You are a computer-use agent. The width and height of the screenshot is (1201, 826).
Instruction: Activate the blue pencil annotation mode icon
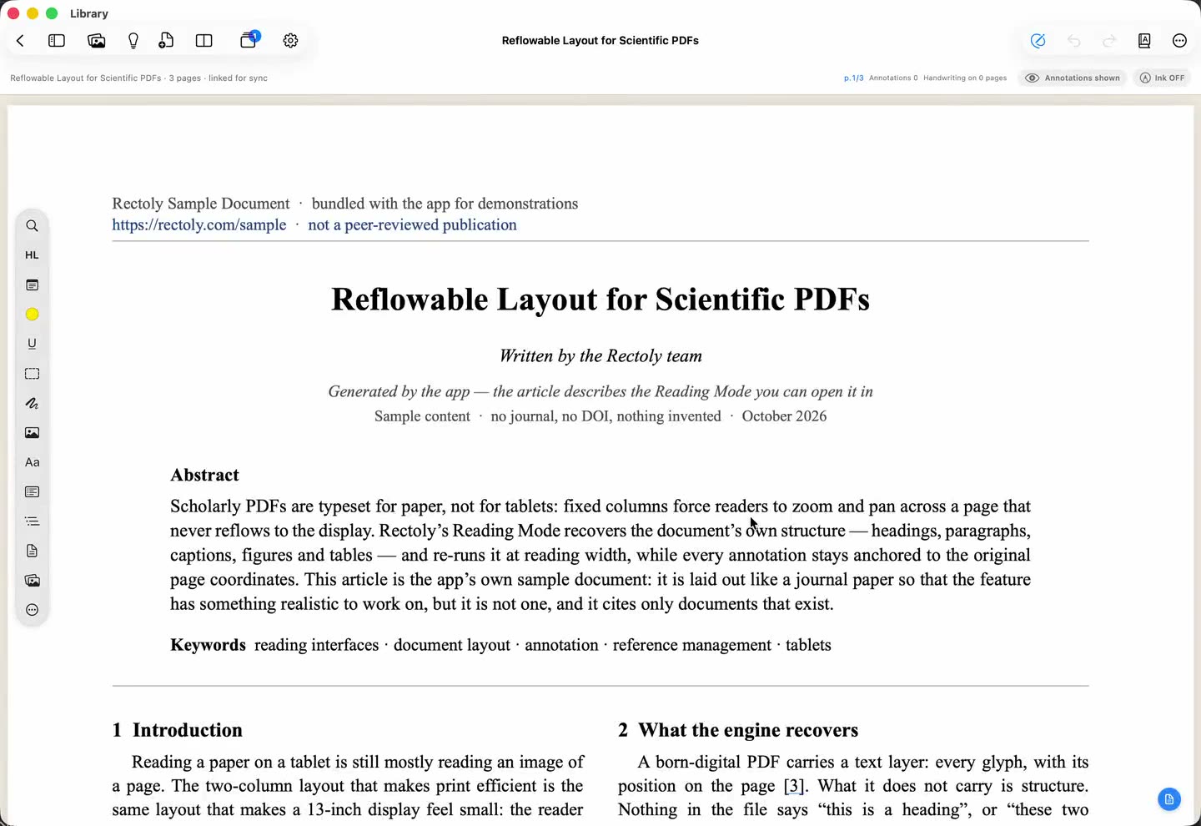click(1038, 40)
